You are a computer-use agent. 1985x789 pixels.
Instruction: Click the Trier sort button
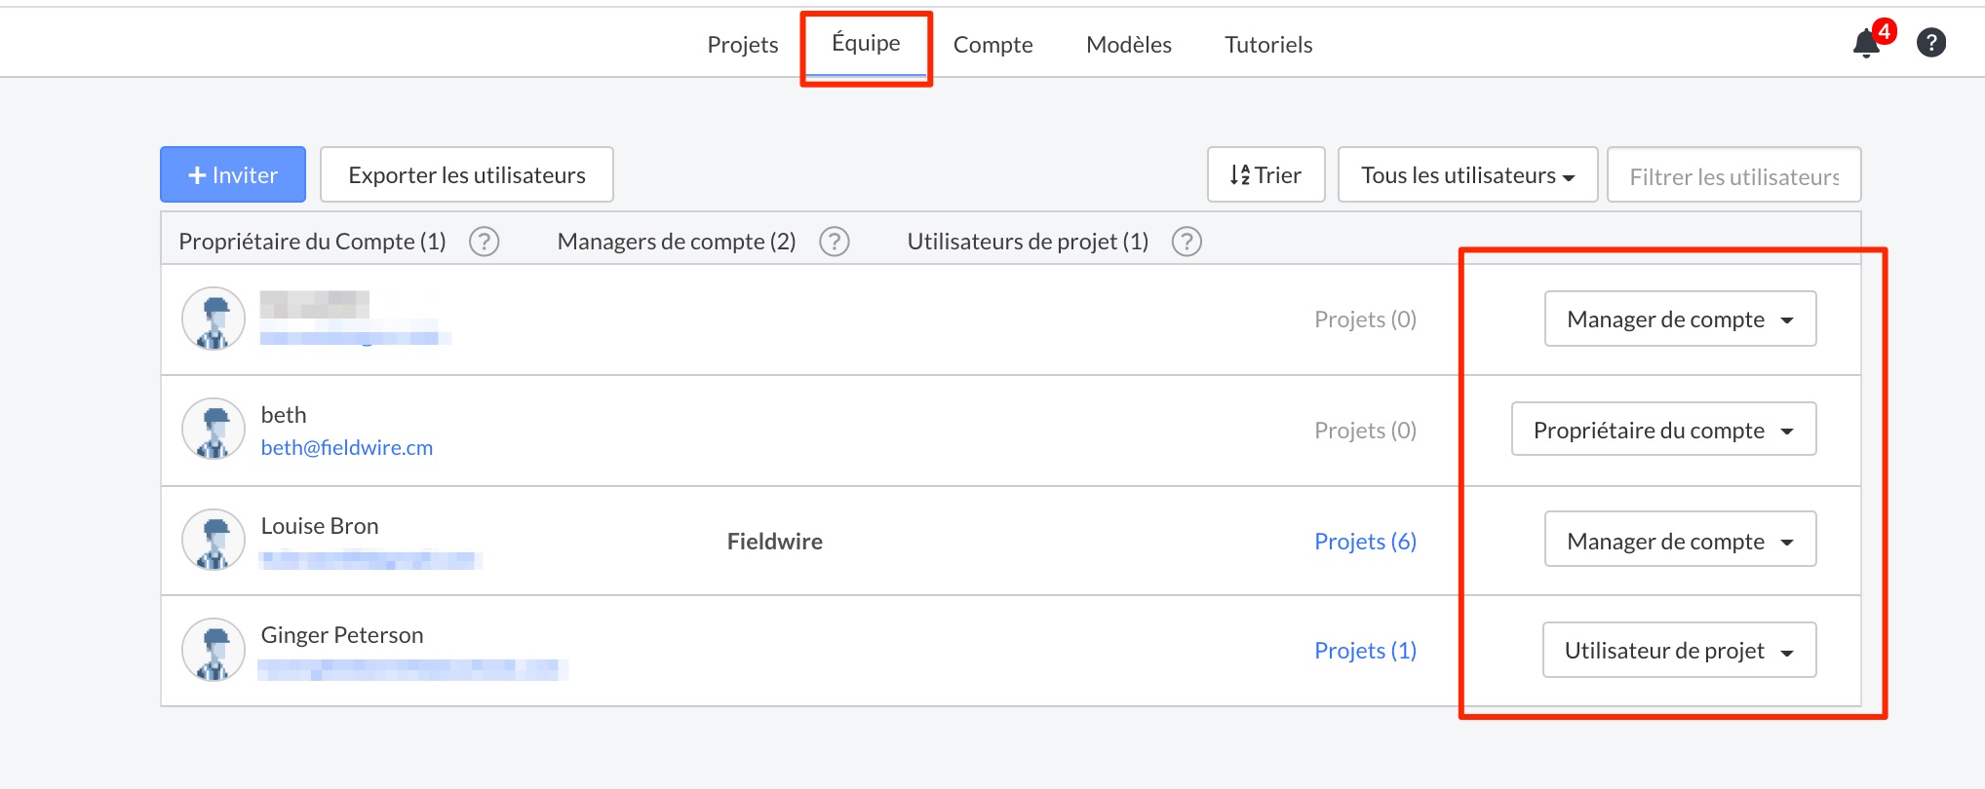tap(1265, 175)
